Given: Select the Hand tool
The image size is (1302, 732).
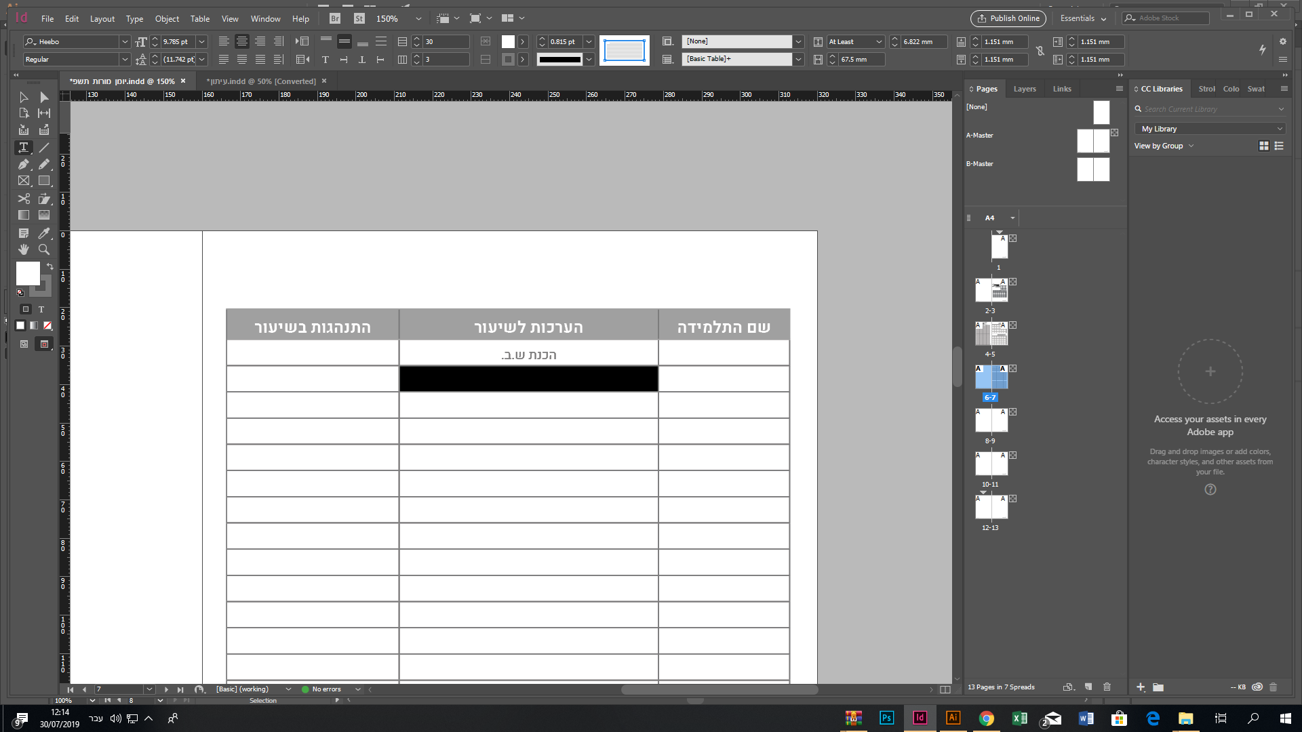Looking at the screenshot, I should [23, 249].
